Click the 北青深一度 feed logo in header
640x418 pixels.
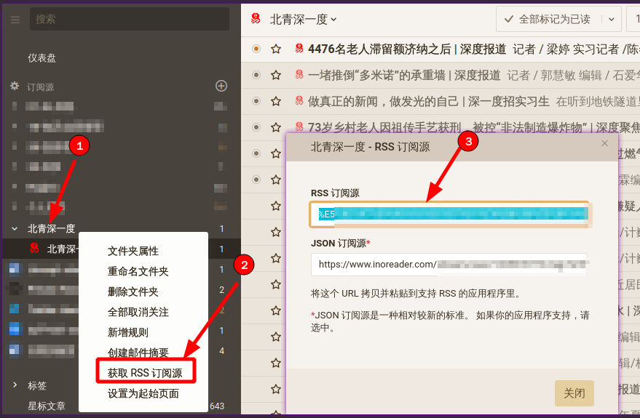[256, 19]
